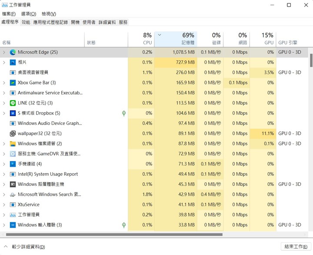Viewport: 313px width, 255px height.
Task: Click the Xbox Game Bar icon
Action: coord(13,83)
